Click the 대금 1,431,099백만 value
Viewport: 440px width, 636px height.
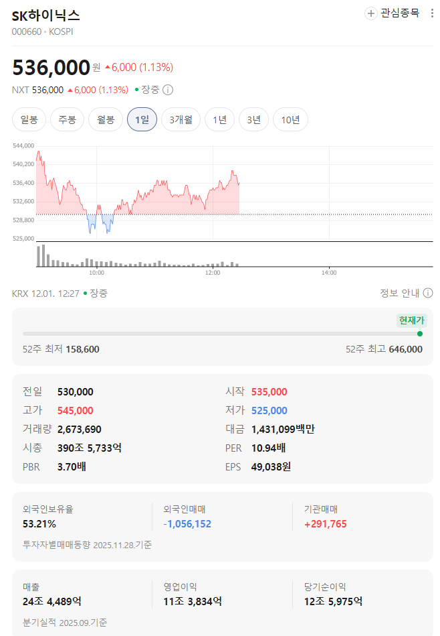(283, 429)
